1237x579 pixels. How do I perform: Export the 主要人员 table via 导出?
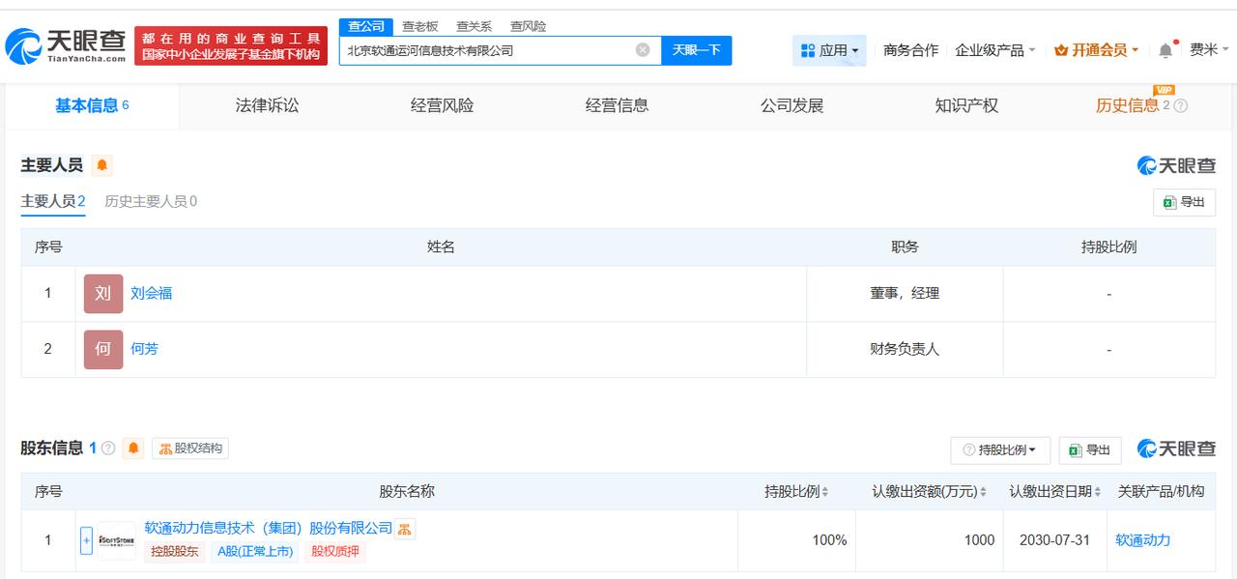coord(1184,202)
